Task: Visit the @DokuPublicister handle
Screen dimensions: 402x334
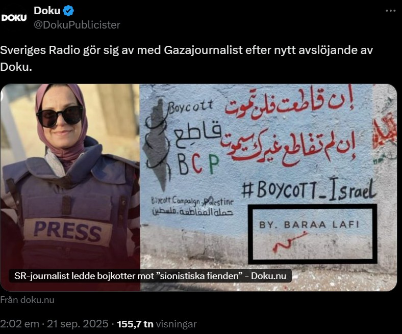Action: coord(77,25)
